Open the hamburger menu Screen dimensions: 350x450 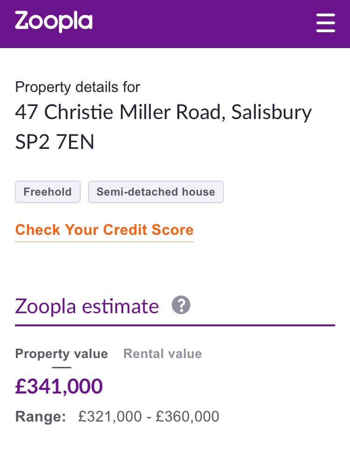coord(326,23)
